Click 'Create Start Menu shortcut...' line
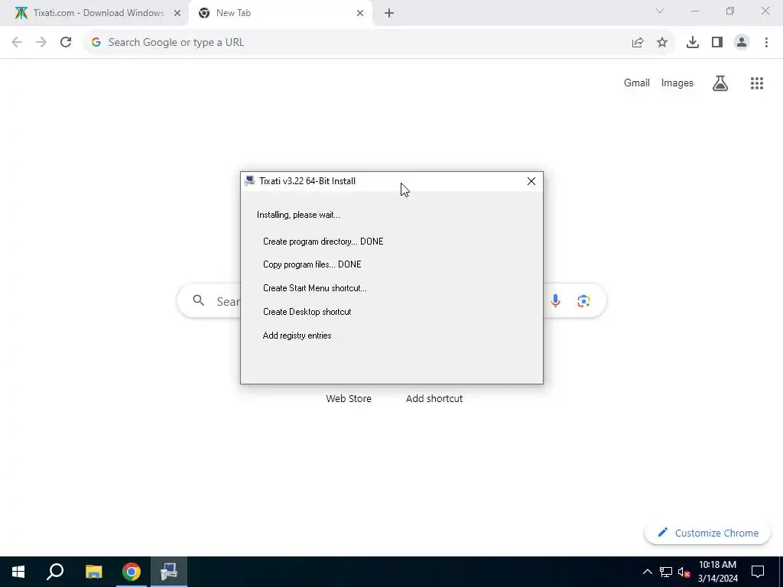 pyautogui.click(x=314, y=288)
